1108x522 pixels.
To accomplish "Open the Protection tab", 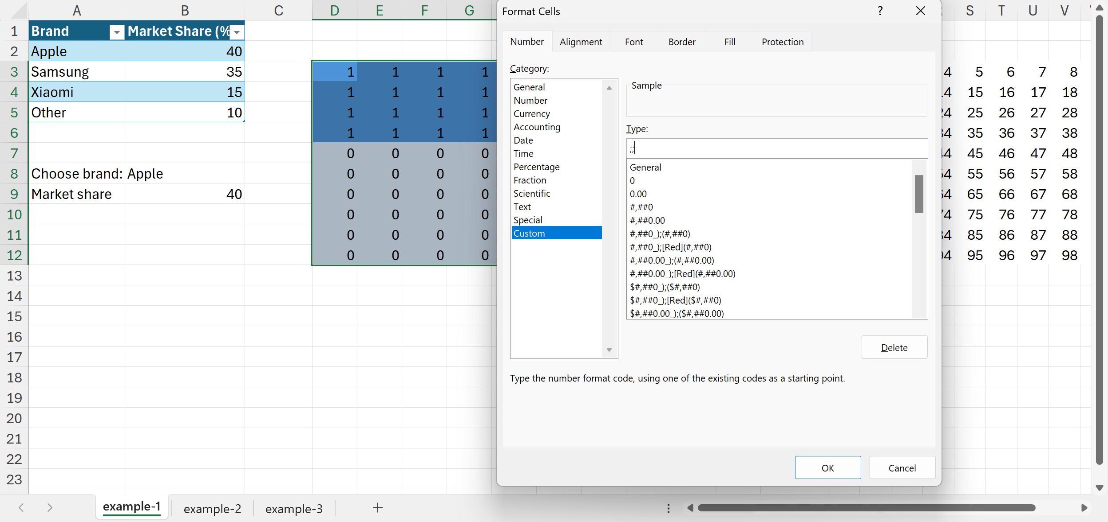I will coord(782,42).
